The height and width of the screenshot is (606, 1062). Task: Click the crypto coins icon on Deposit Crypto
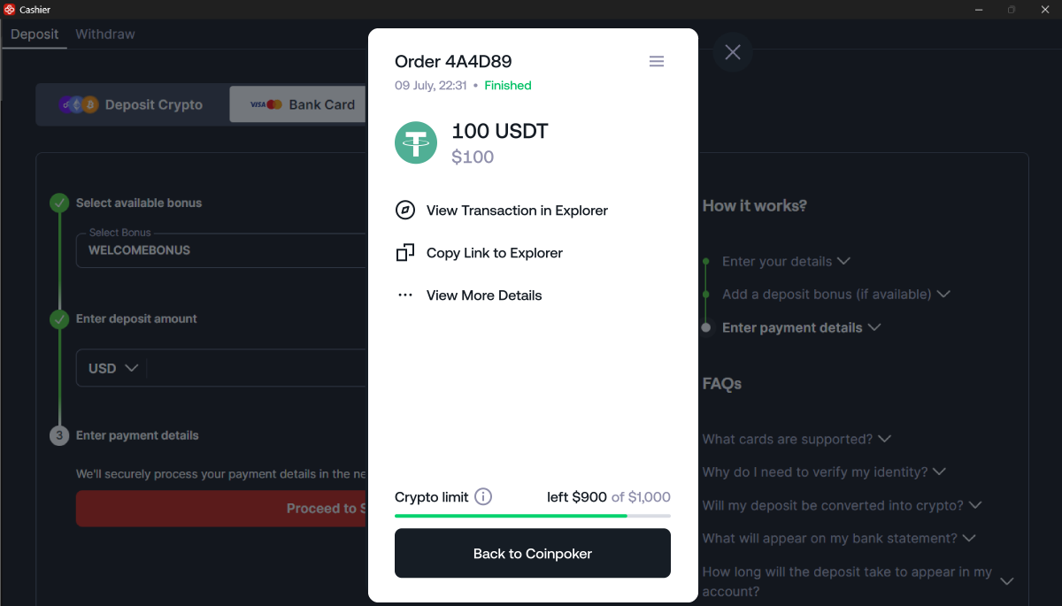click(79, 104)
